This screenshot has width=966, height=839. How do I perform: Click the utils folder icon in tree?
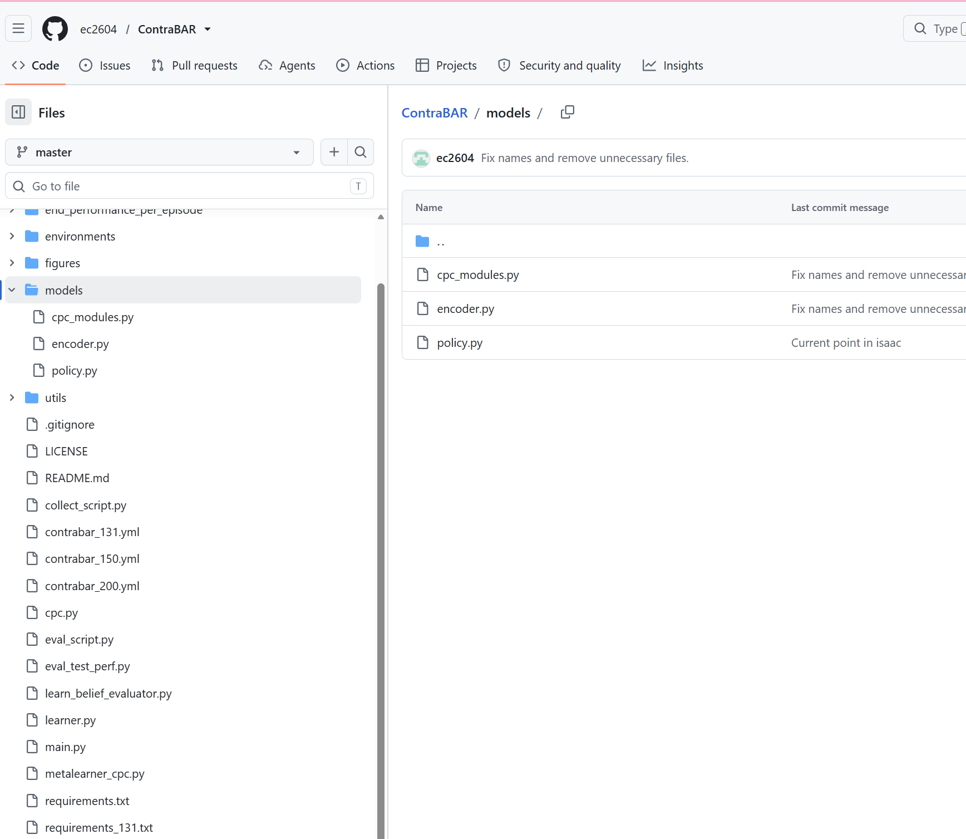(x=32, y=398)
